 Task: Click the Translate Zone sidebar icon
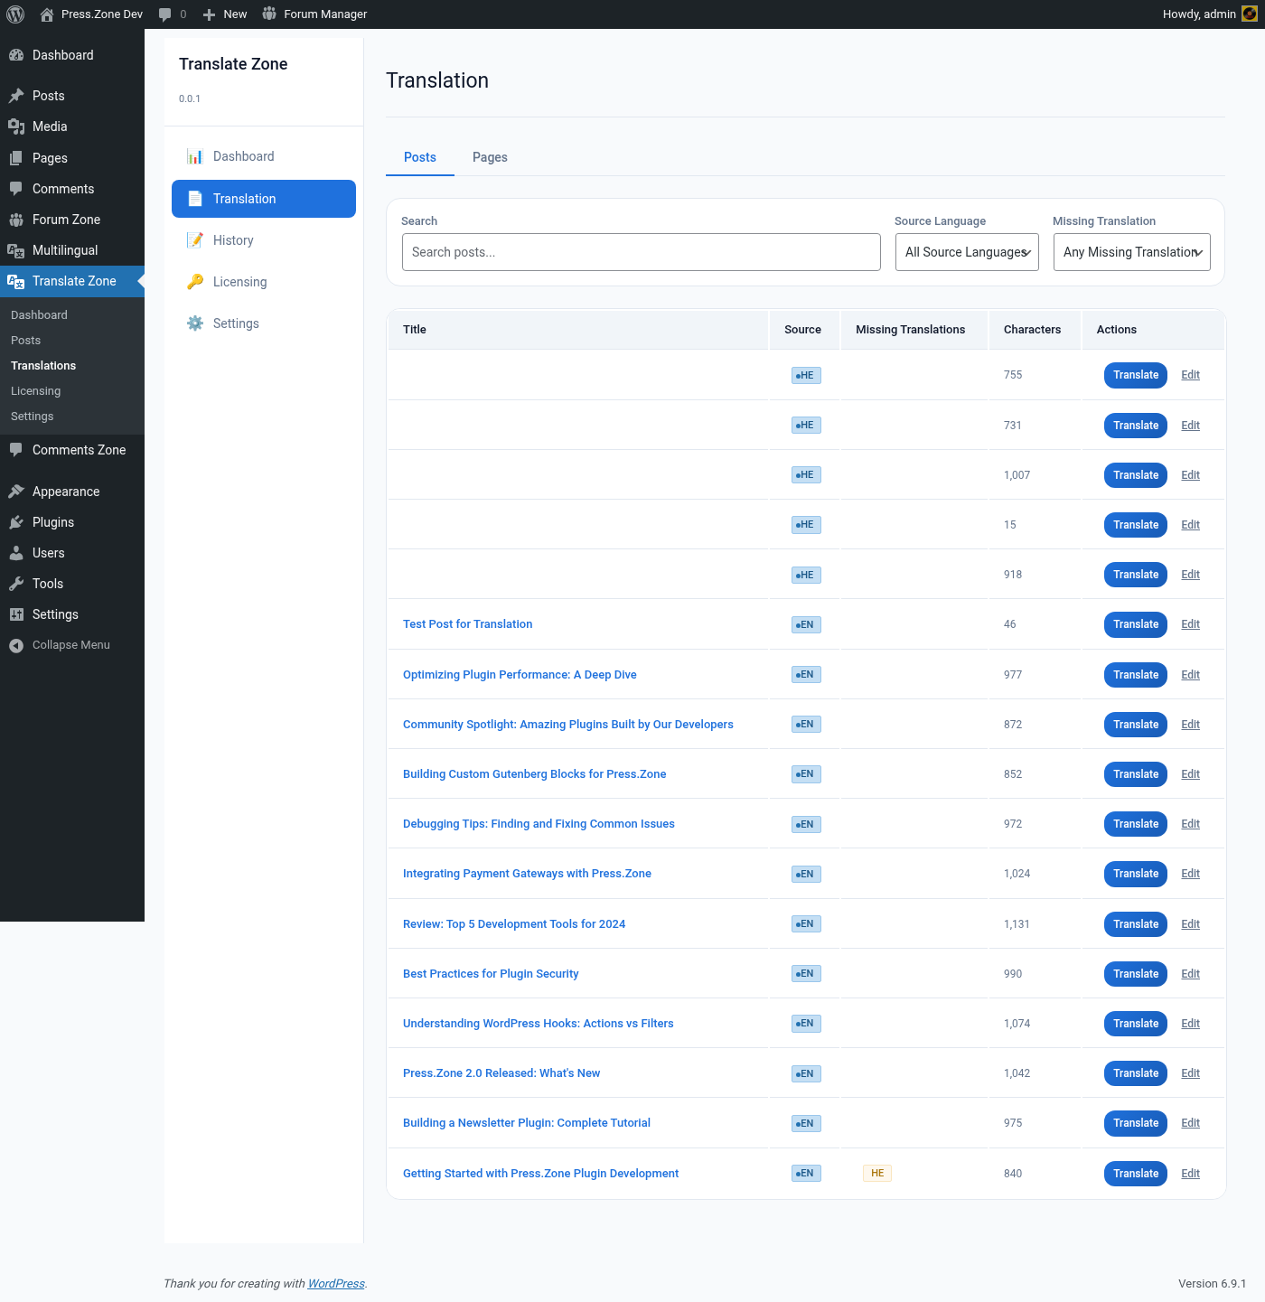(16, 281)
